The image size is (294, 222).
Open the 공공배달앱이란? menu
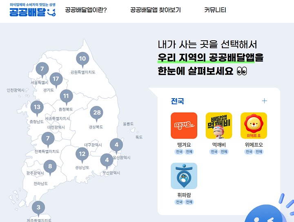click(86, 10)
